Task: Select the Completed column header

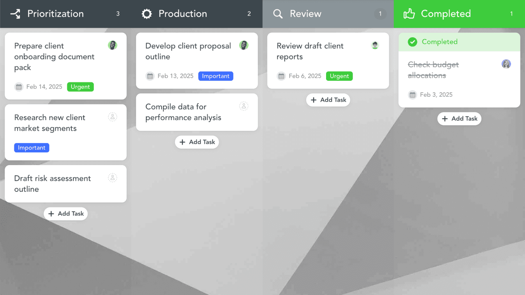Action: click(x=445, y=14)
